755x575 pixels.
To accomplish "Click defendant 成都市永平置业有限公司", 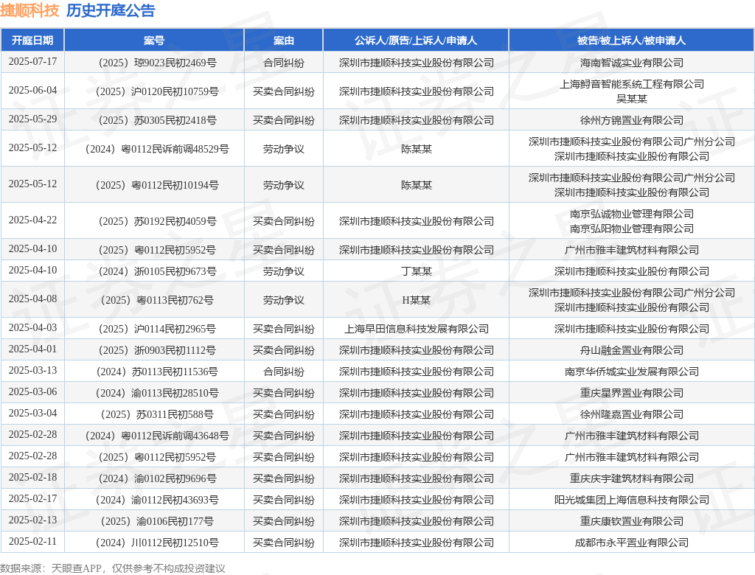I will 632,543.
